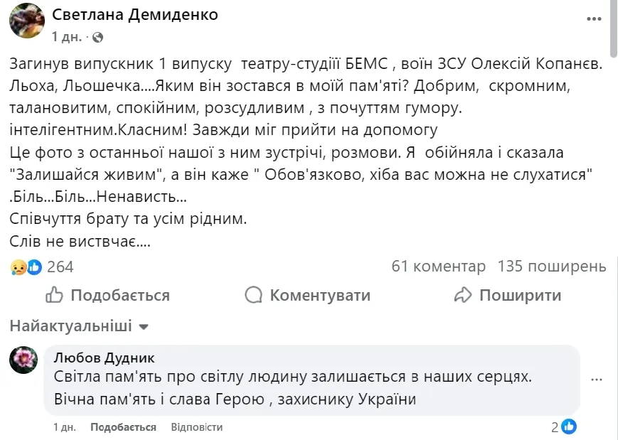Screen dimensions: 618x440
Task: Click the share arrow icon
Action: click(464, 294)
